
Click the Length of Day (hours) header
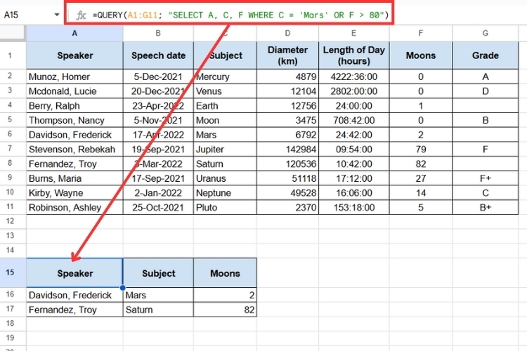click(353, 55)
